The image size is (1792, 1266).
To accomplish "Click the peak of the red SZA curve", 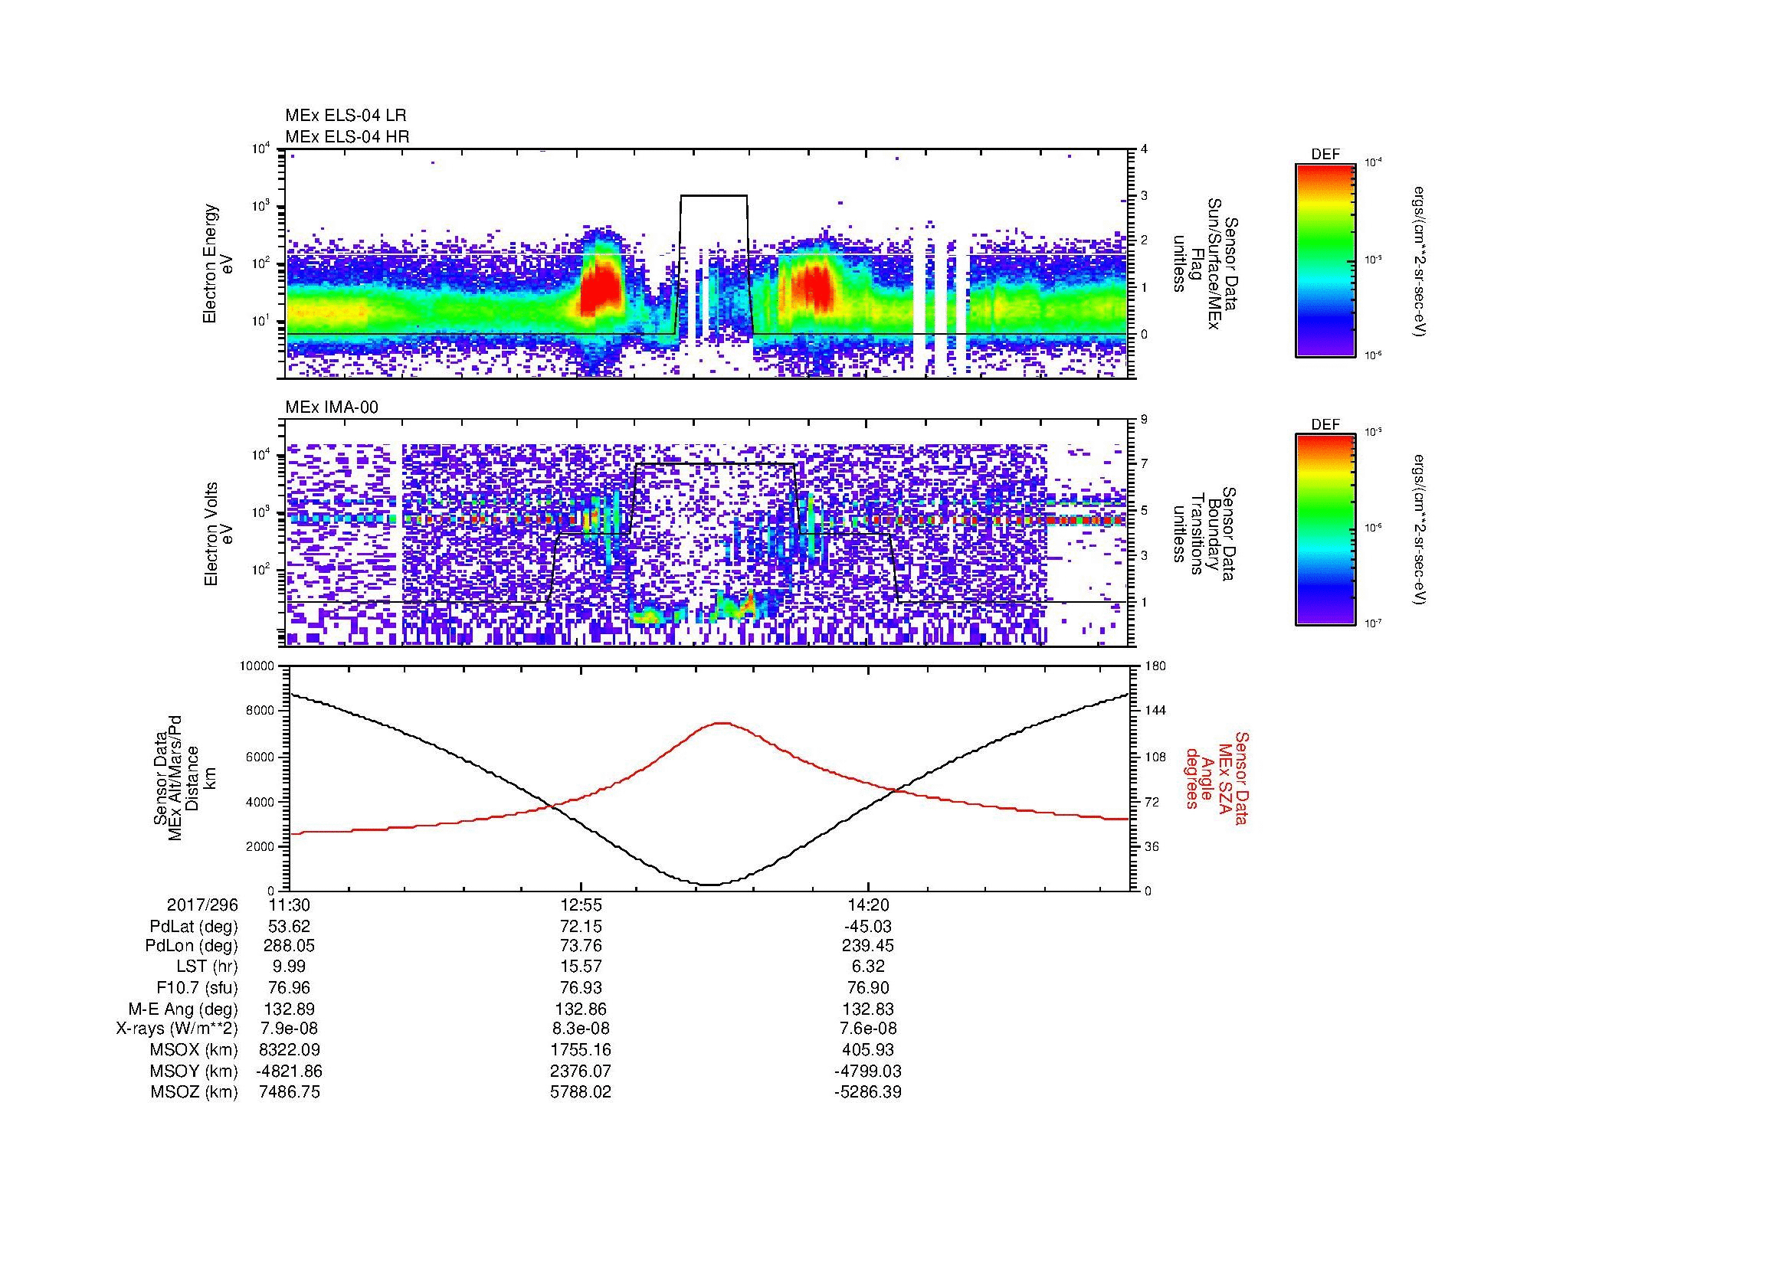I will [x=722, y=723].
